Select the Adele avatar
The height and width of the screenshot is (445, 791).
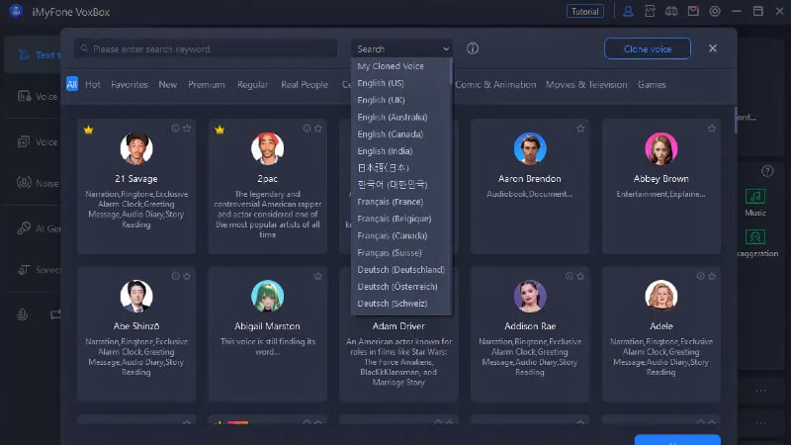(x=660, y=296)
